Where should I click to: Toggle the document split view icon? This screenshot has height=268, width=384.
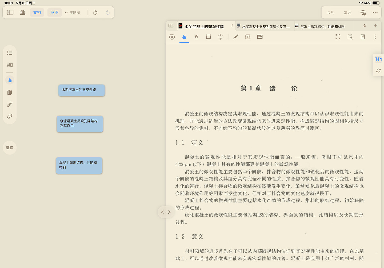(171, 26)
